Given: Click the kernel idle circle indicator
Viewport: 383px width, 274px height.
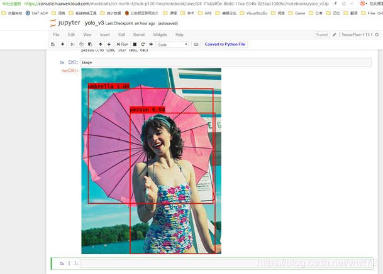Looking at the screenshot, I should tap(377, 35).
